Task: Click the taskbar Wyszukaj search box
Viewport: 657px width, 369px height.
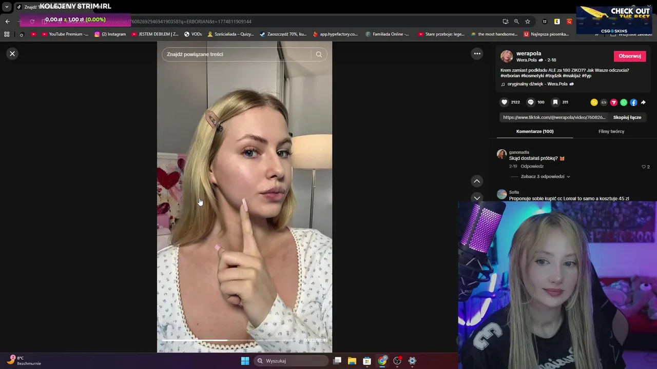Action: 291,361
